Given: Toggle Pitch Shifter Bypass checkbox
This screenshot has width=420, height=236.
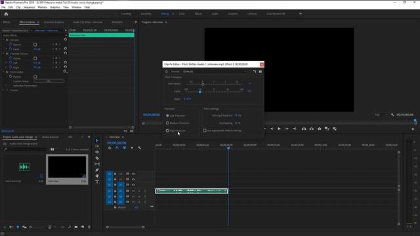Looking at the screenshot, I should point(35,77).
